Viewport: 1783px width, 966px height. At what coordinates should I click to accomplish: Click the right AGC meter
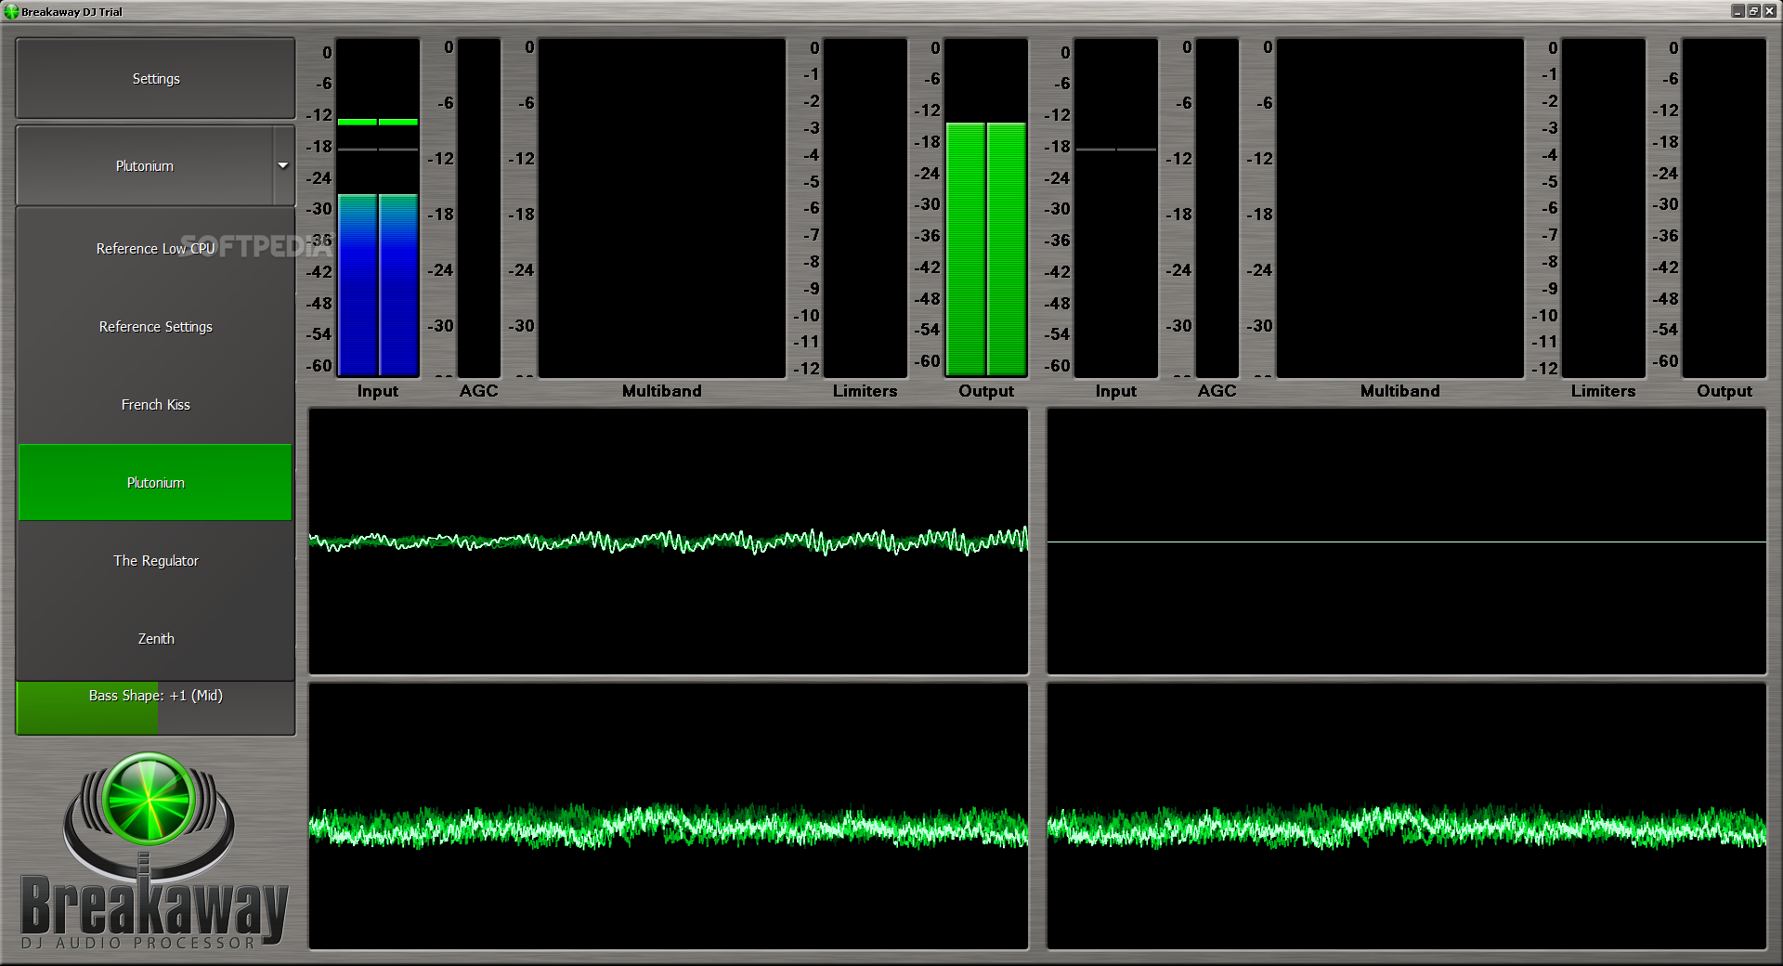(x=1217, y=208)
